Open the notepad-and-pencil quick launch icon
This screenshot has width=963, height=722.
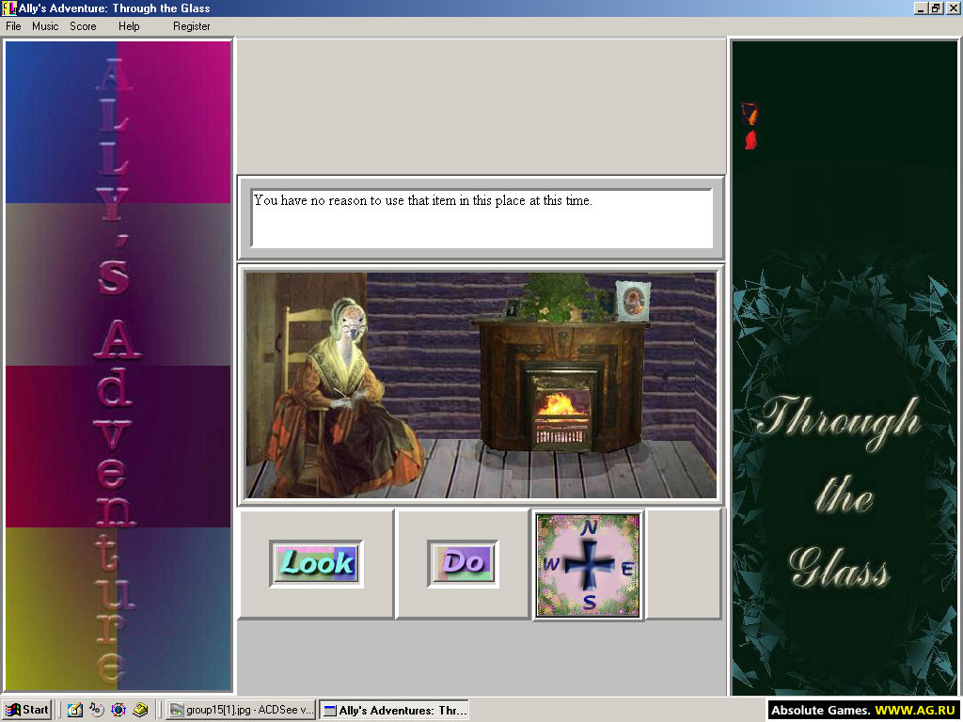[x=75, y=710]
